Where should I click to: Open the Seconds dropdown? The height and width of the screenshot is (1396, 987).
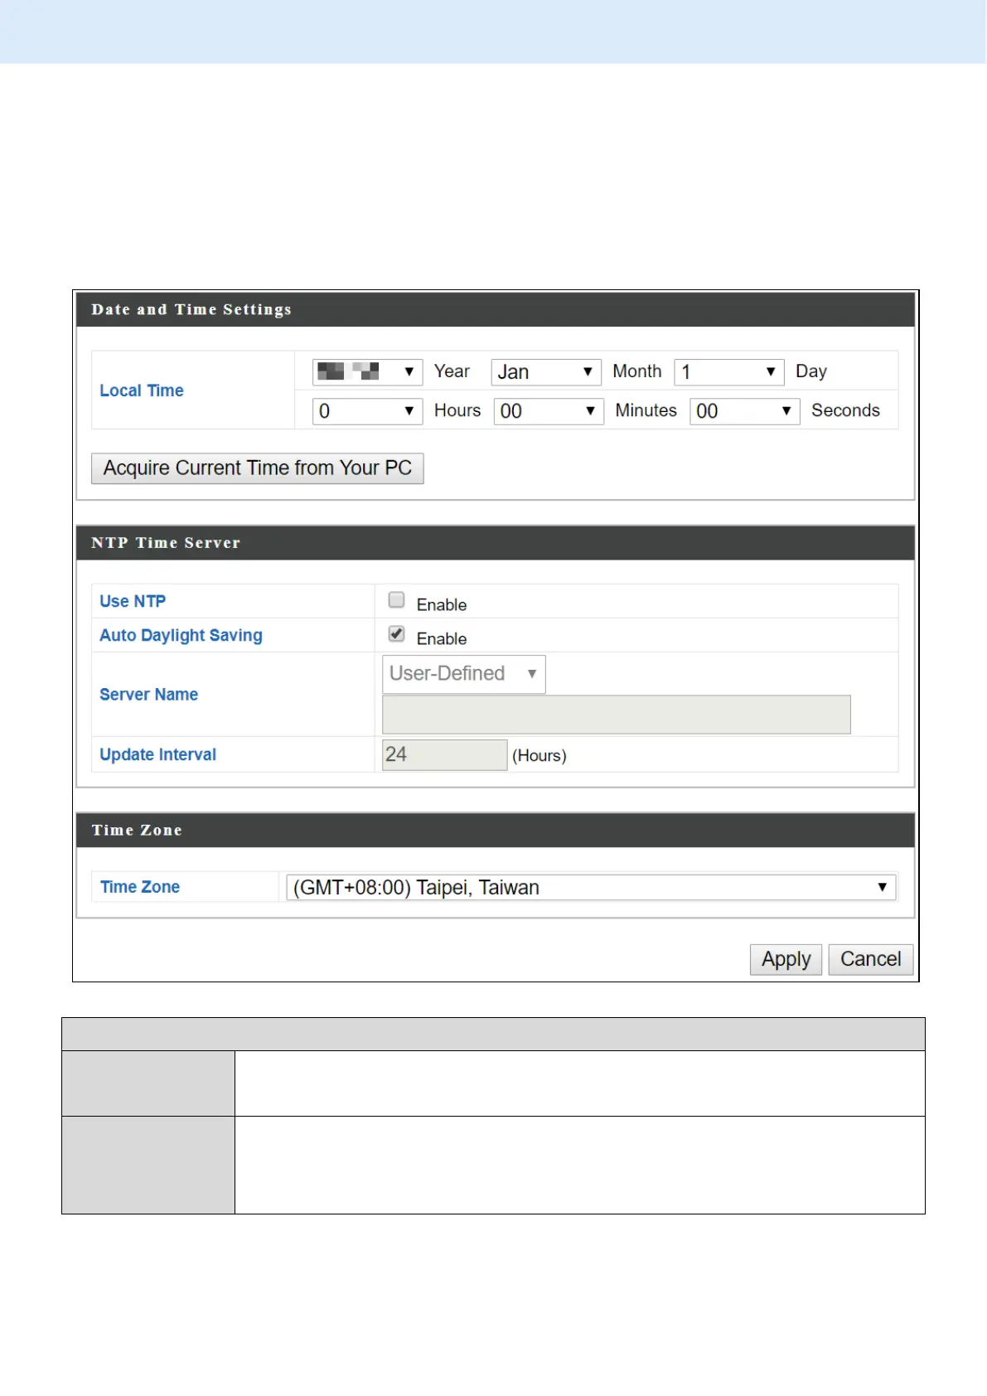coord(744,411)
